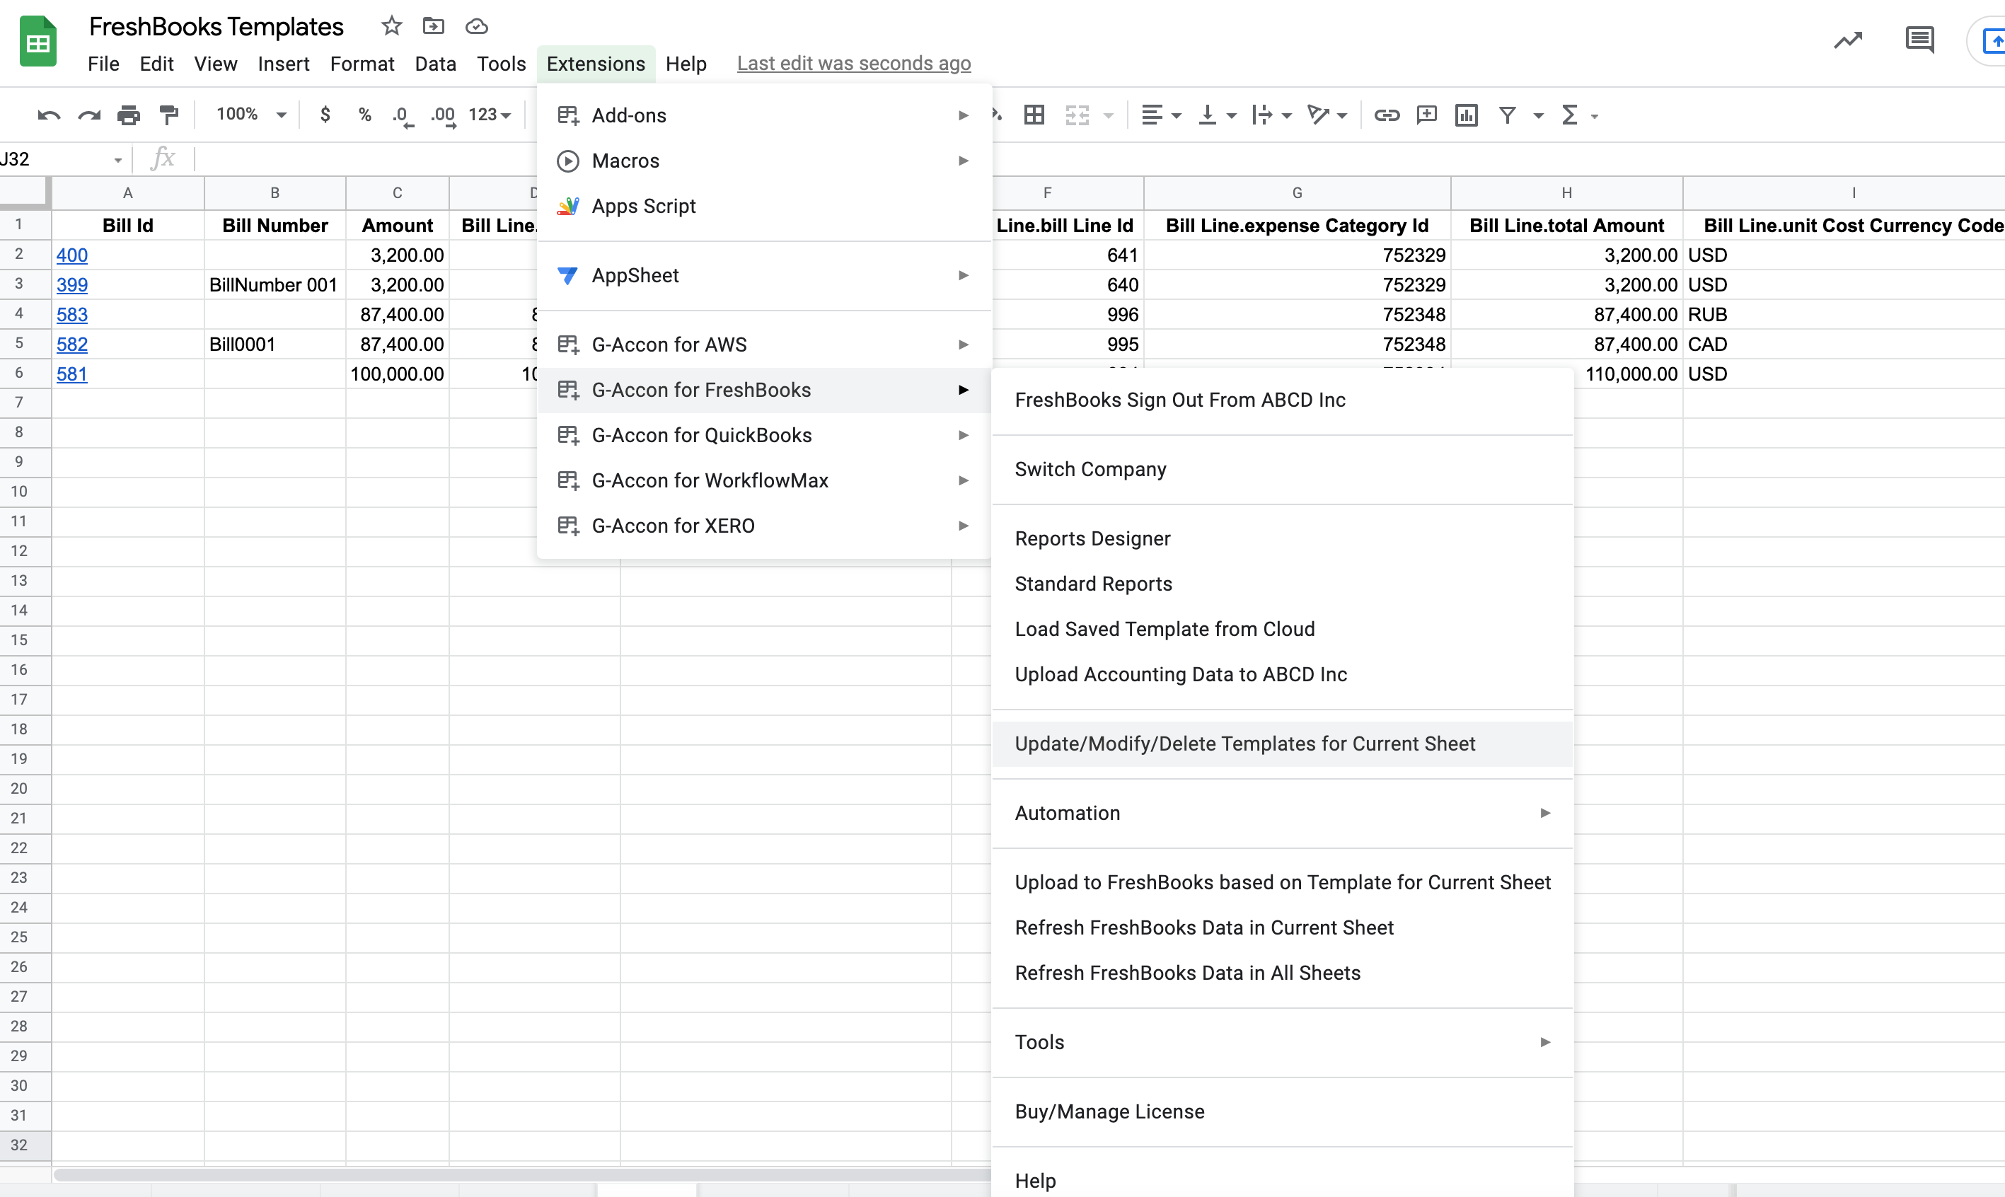
Task: Click the Print icon
Action: [x=129, y=115]
